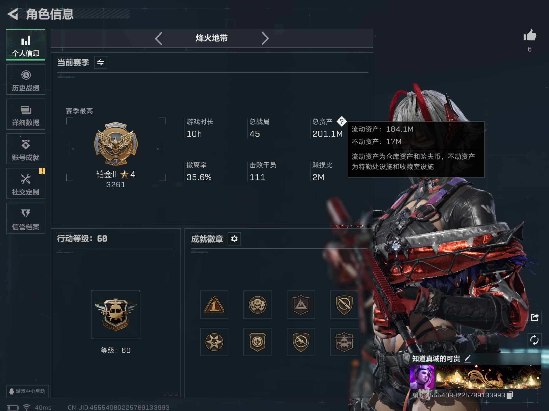Rotate character with the refresh icon
The height and width of the screenshot is (411, 549).
click(x=535, y=340)
